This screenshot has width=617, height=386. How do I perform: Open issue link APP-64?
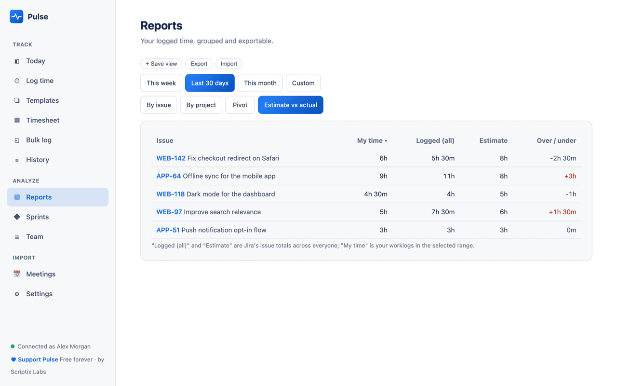click(x=168, y=176)
